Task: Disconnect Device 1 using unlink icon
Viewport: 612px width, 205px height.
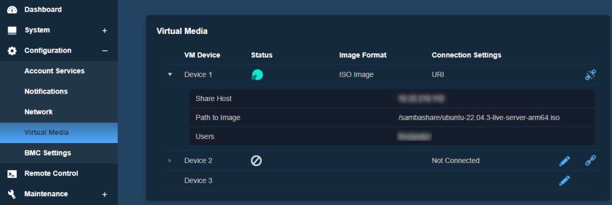Action: (590, 75)
